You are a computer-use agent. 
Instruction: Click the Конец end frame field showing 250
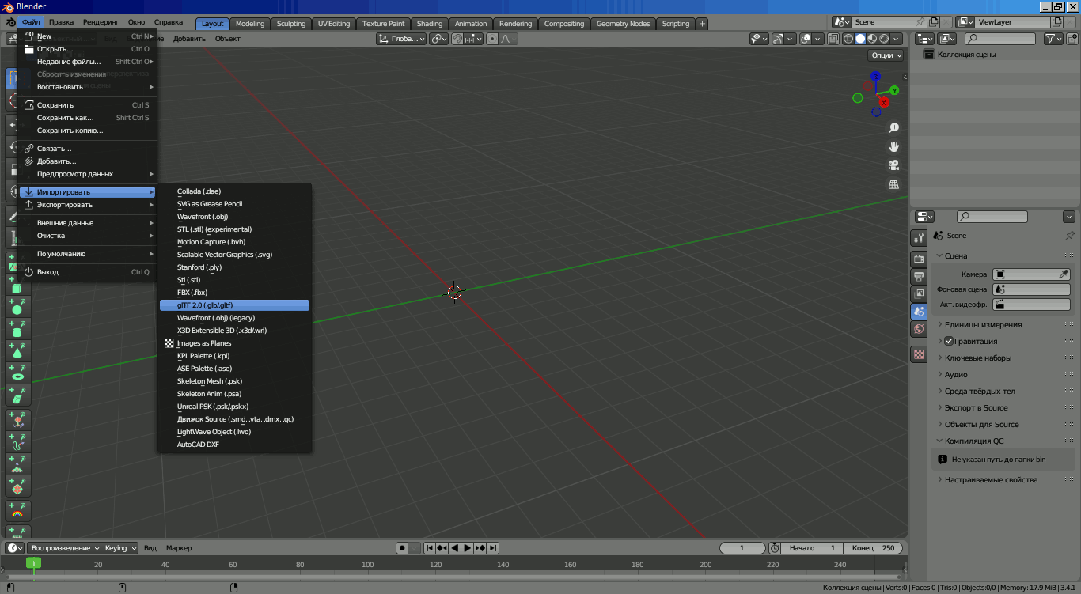click(873, 548)
